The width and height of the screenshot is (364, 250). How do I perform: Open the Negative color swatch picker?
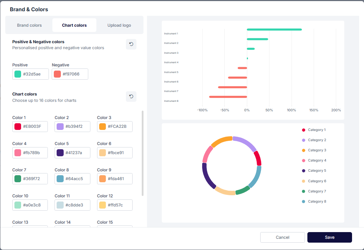(57, 74)
